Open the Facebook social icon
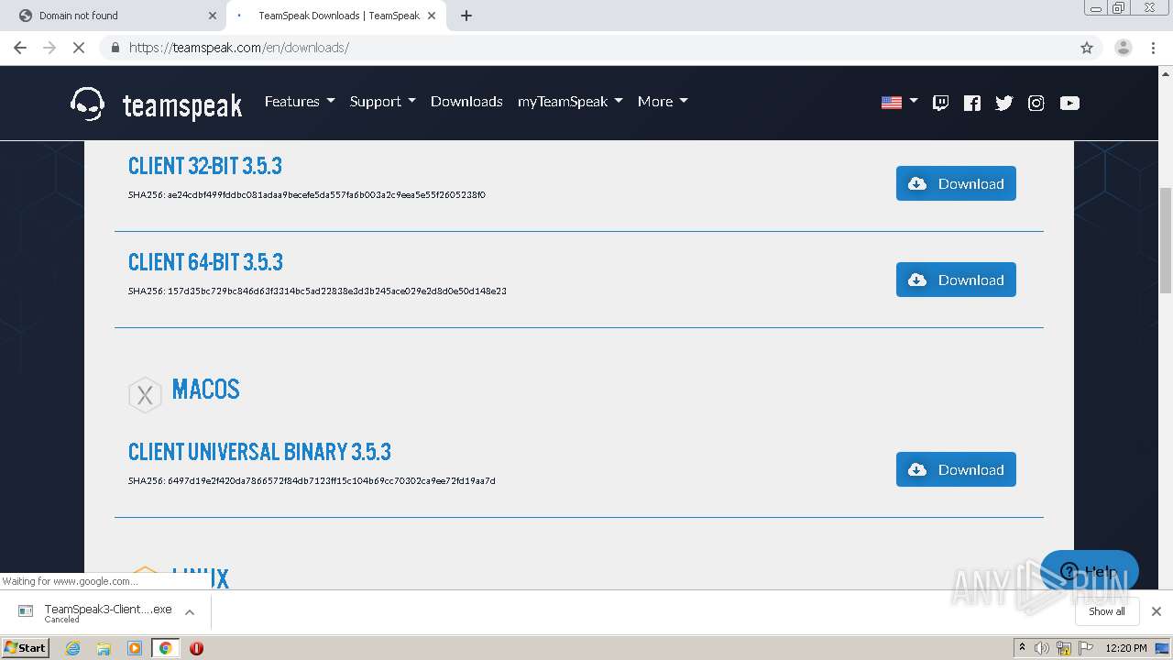This screenshot has height=660, width=1173. pyautogui.click(x=972, y=103)
